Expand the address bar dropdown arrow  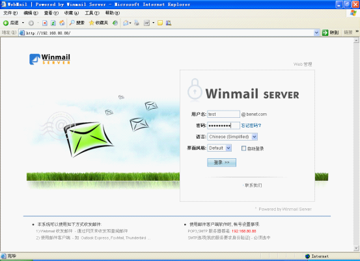pyautogui.click(x=316, y=33)
